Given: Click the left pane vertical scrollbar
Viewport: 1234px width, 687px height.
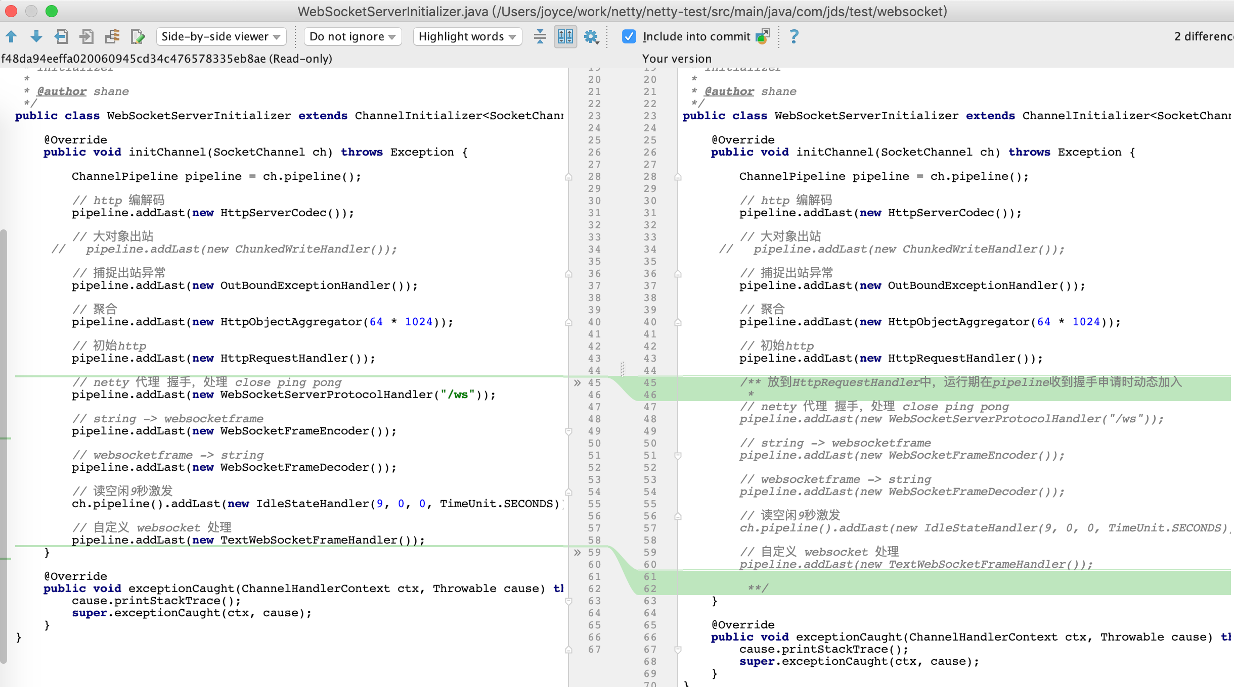Looking at the screenshot, I should coord(4,445).
